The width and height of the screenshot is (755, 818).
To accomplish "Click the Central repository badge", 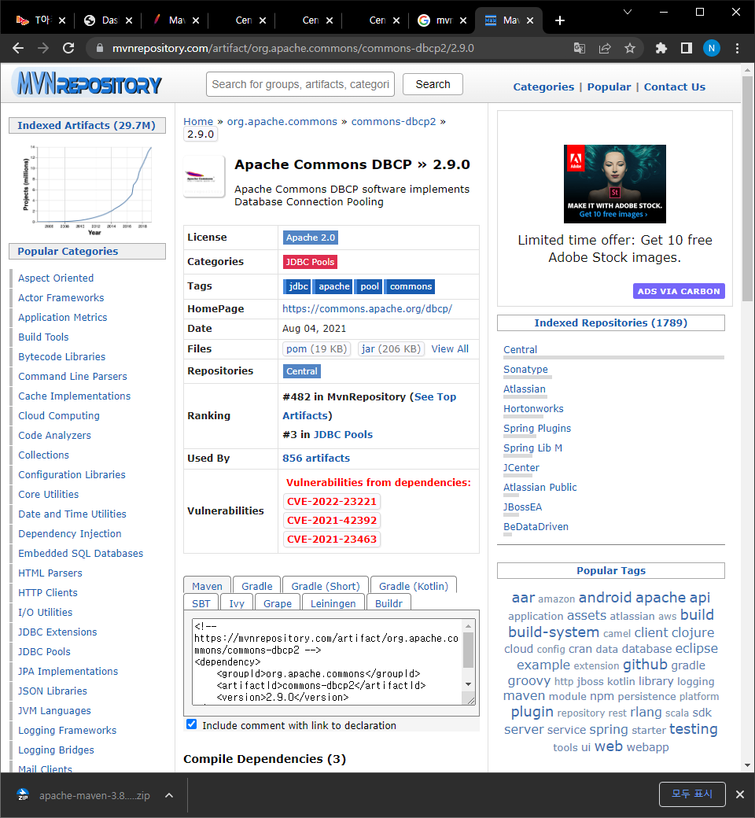I will click(x=301, y=371).
